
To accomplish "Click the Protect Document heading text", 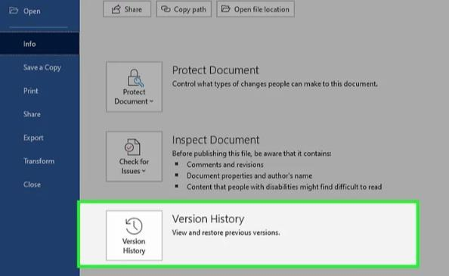I will (215, 70).
